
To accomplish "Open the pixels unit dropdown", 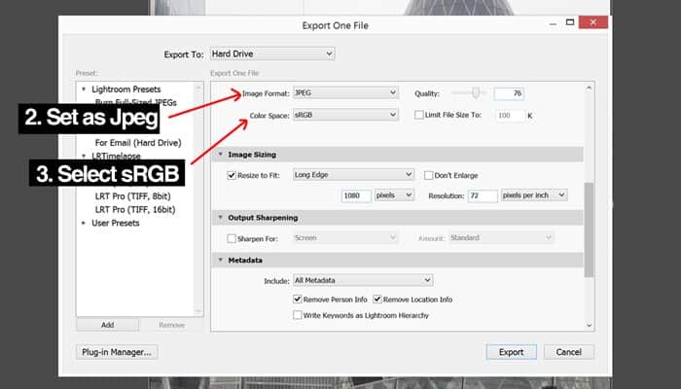I will (x=394, y=195).
